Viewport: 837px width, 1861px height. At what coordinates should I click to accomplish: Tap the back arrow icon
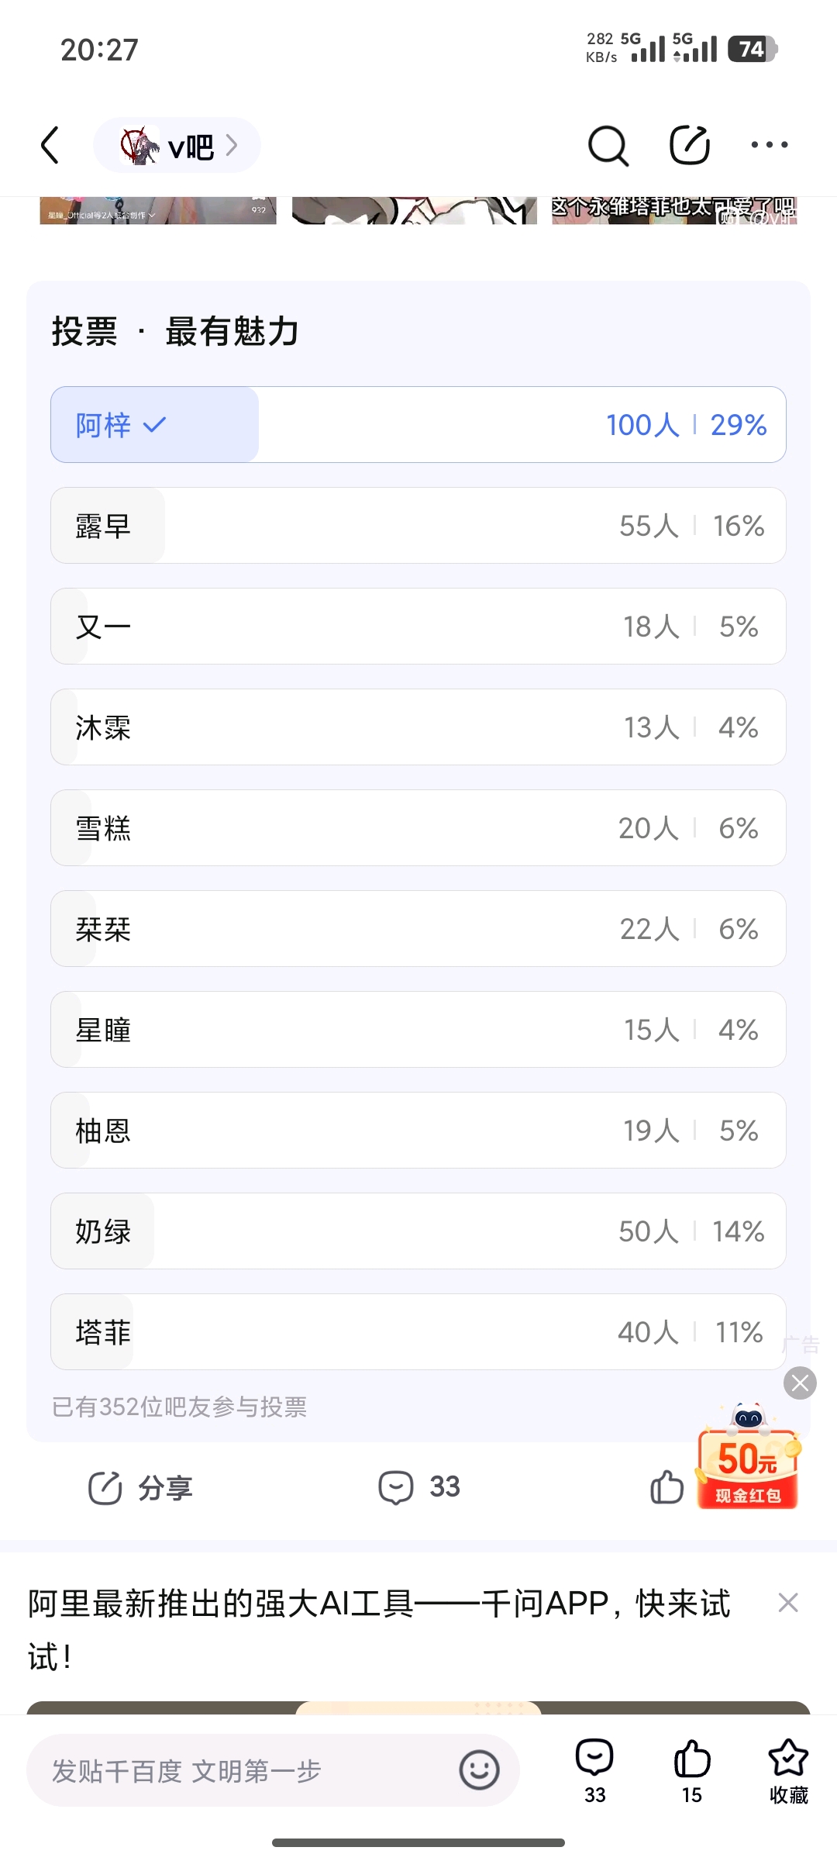click(x=50, y=145)
